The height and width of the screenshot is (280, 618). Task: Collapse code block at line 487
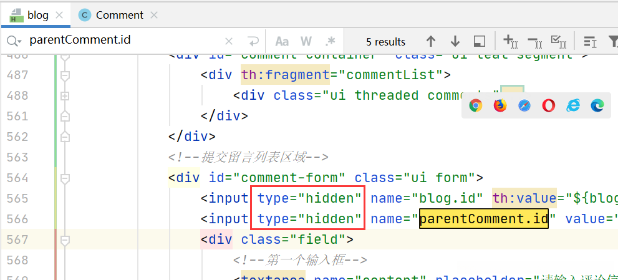(x=65, y=75)
